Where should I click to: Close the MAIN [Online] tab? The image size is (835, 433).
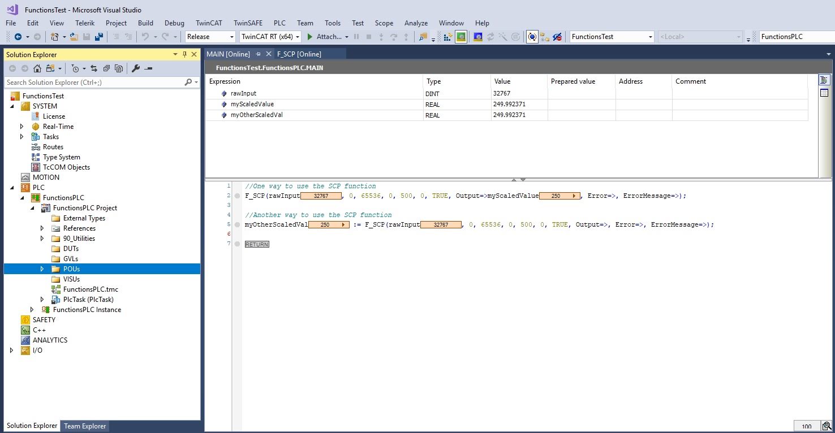coord(268,54)
